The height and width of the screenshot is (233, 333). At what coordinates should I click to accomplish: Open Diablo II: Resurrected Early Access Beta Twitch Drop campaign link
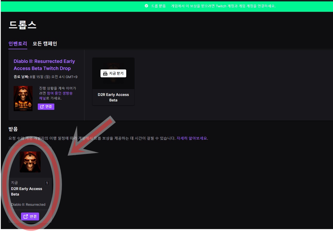pyautogui.click(x=44, y=65)
